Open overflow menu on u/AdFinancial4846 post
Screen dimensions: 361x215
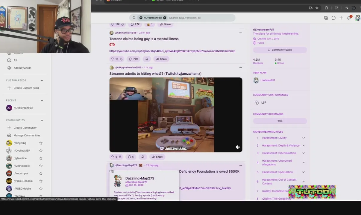tap(240, 33)
